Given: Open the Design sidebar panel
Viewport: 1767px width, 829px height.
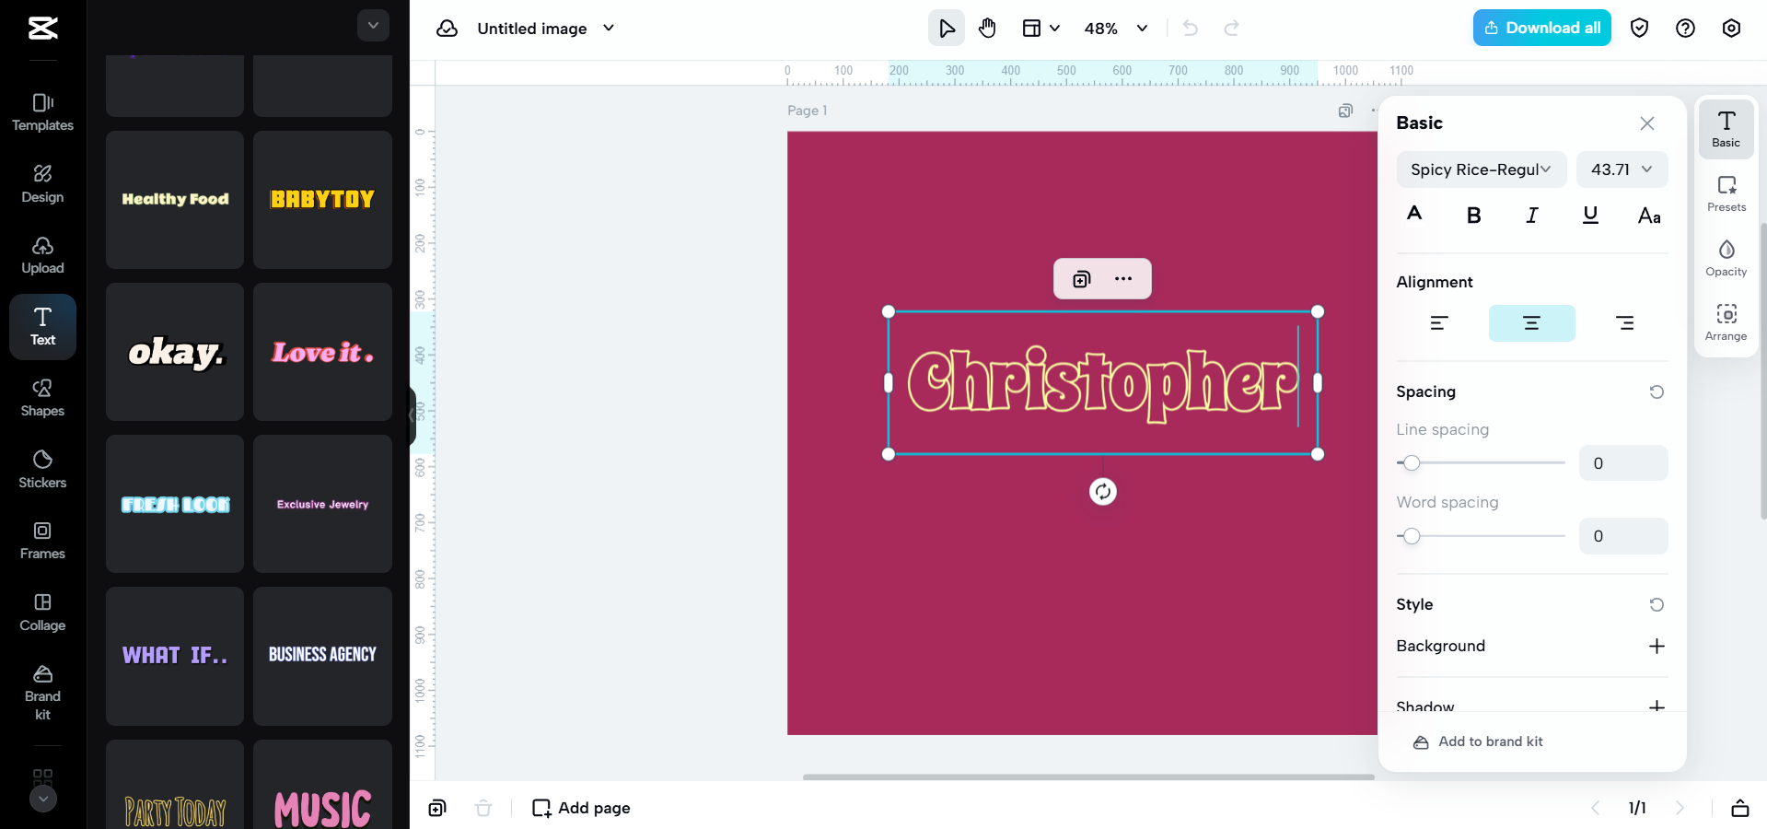Looking at the screenshot, I should (42, 184).
